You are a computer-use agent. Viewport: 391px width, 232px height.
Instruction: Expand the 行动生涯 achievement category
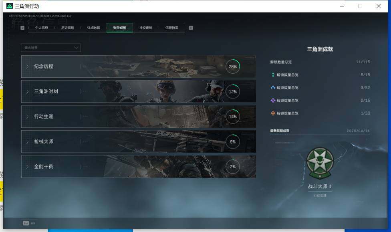point(138,117)
